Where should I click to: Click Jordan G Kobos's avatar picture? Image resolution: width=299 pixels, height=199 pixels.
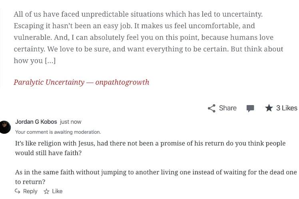pyautogui.click(x=5, y=127)
